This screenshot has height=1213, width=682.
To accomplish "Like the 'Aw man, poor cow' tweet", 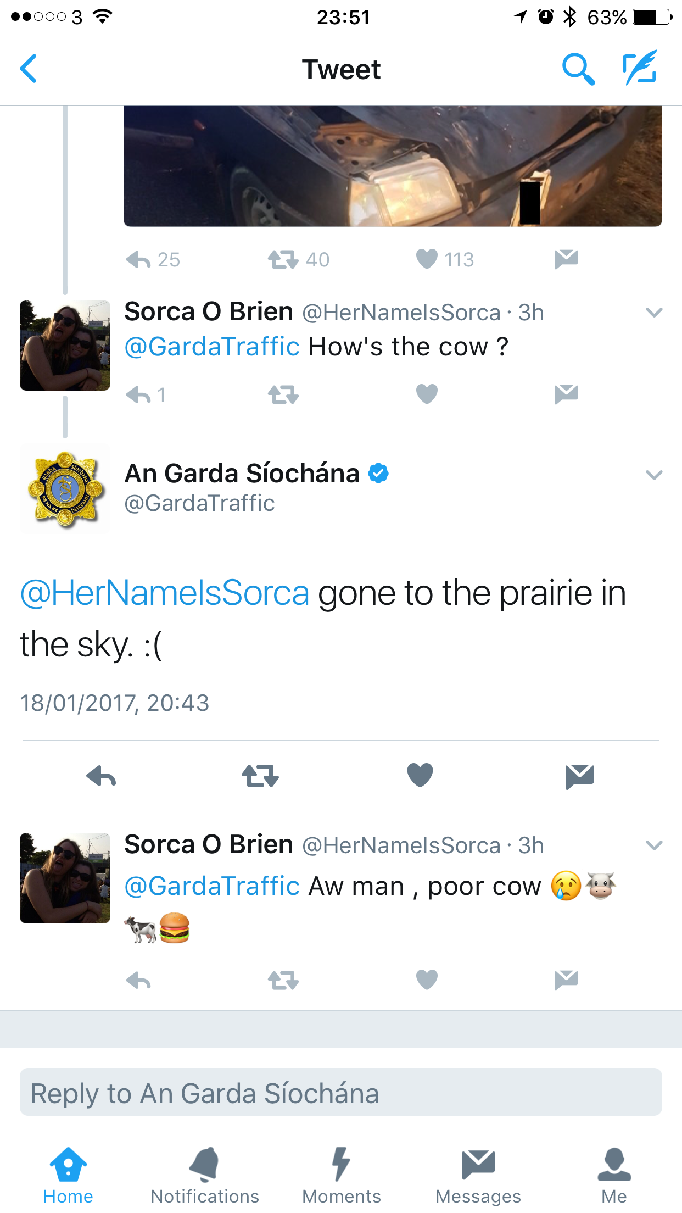I will click(427, 980).
